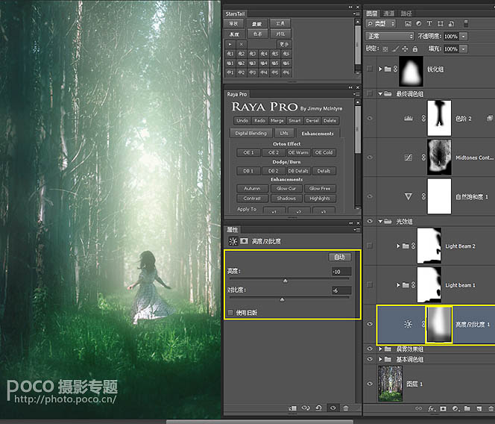Toggle the layer filtering on/off switch
The height and width of the screenshot is (424, 495).
tap(466, 23)
